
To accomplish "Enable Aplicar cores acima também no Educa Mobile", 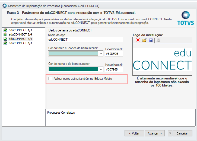I will click(x=50, y=79).
